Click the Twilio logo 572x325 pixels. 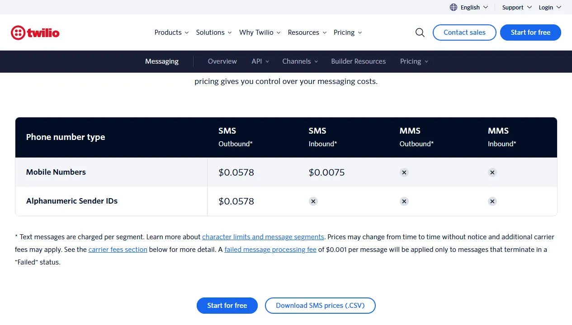coord(35,32)
